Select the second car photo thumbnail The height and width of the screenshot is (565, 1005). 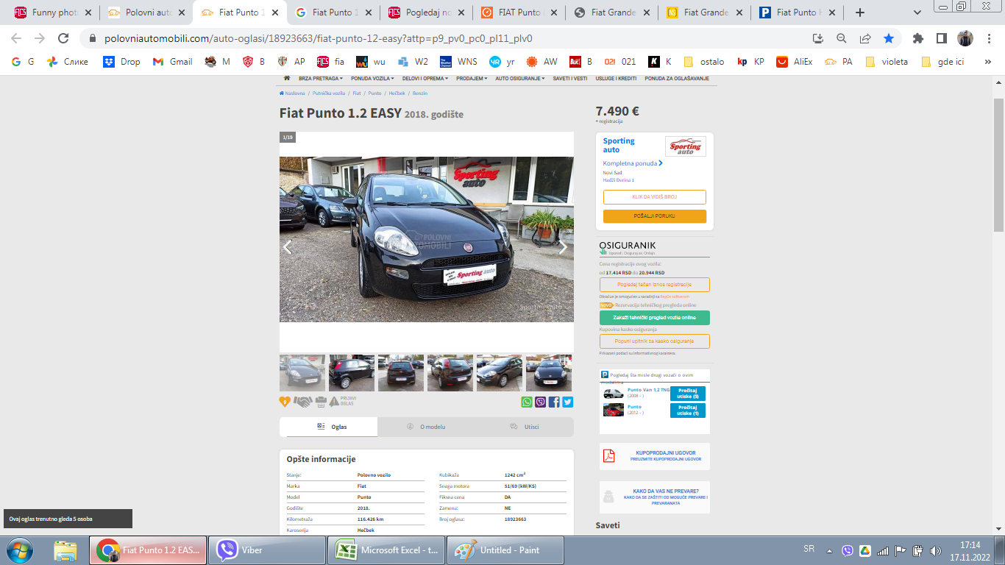click(x=352, y=373)
